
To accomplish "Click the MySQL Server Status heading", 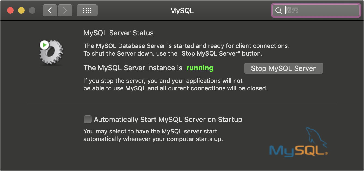I will click(119, 33).
